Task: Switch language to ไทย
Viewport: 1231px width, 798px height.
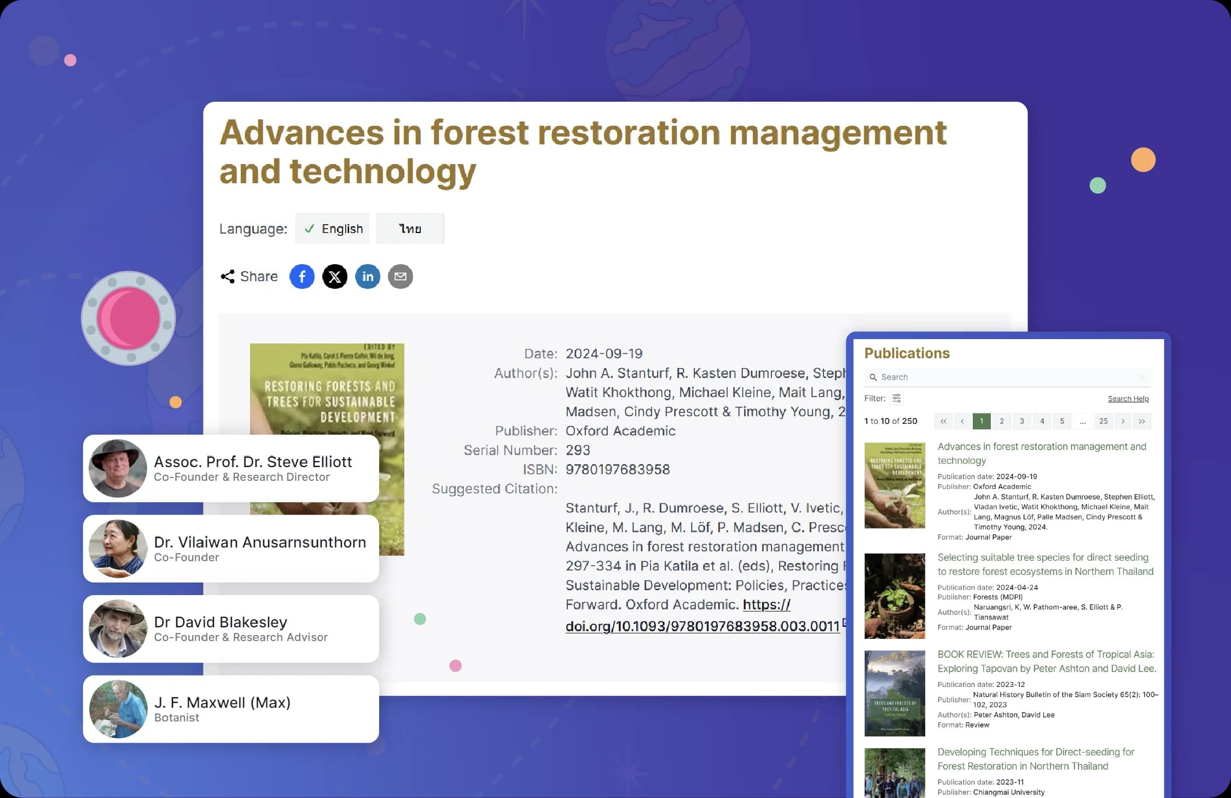Action: pos(410,229)
